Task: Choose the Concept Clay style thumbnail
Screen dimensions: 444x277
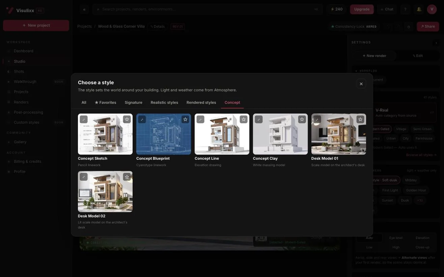Action: click(x=280, y=134)
